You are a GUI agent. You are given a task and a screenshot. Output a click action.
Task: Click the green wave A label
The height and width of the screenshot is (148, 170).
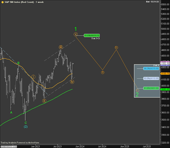coord(11,113)
